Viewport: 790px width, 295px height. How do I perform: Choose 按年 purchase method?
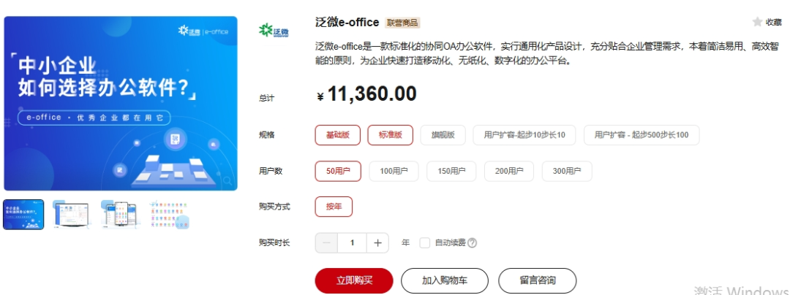(x=334, y=207)
